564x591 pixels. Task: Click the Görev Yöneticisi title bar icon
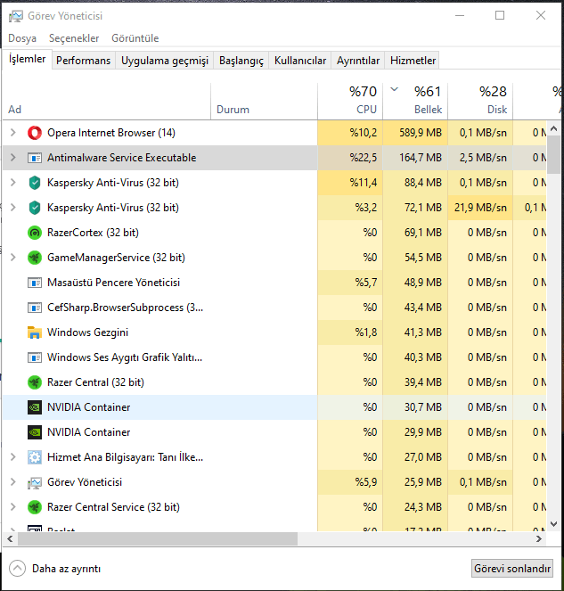[16, 16]
